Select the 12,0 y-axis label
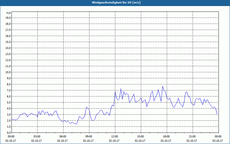The height and width of the screenshot is (144, 230). (8, 60)
